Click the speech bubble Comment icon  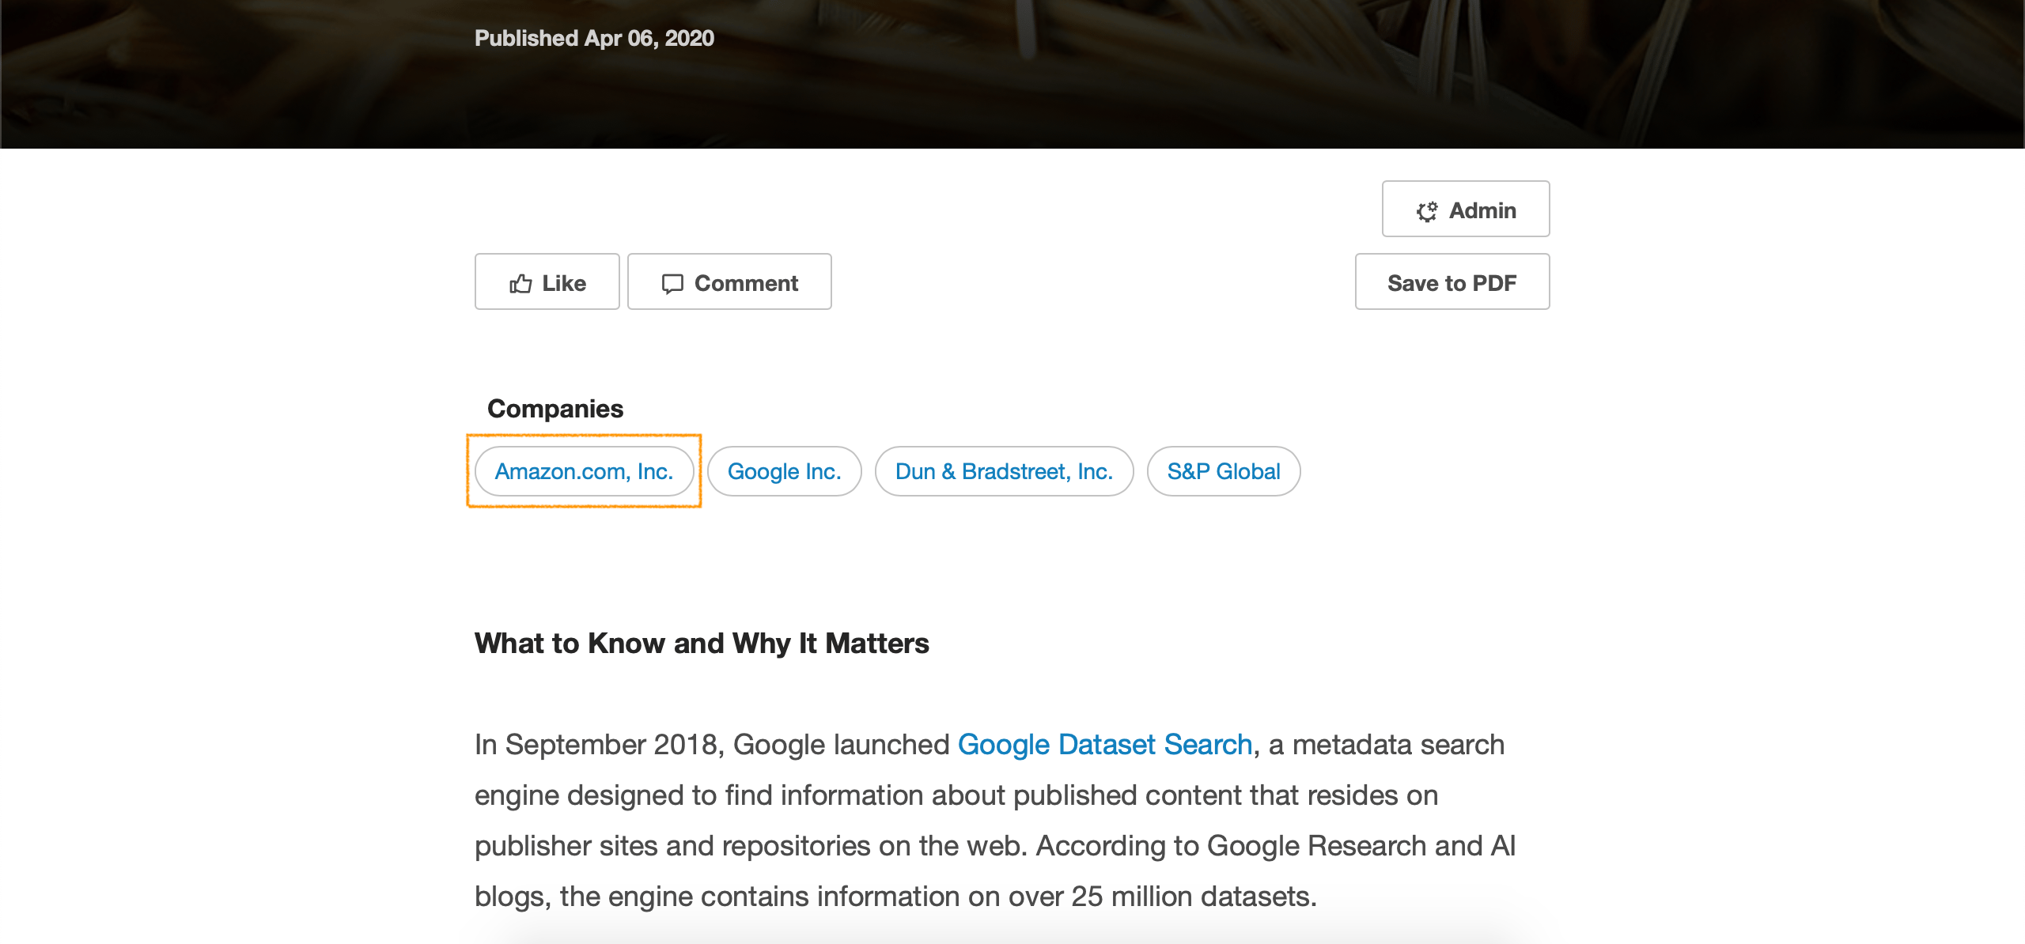pos(672,283)
